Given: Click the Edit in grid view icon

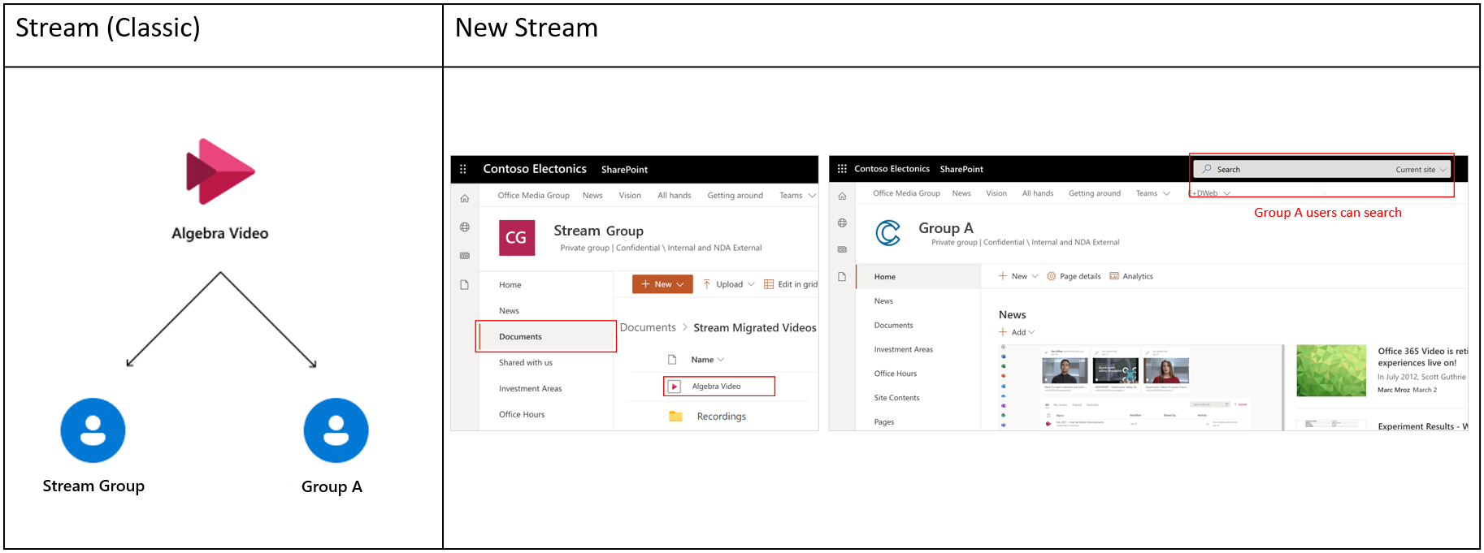Looking at the screenshot, I should [769, 284].
